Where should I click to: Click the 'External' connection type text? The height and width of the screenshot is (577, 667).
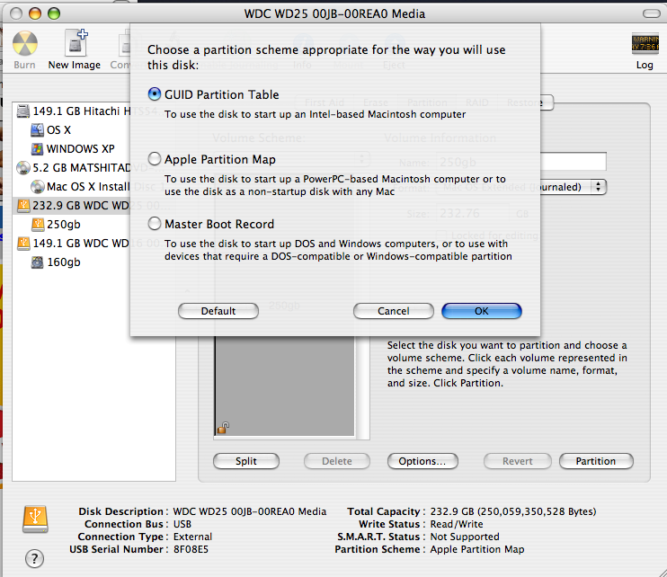point(192,537)
